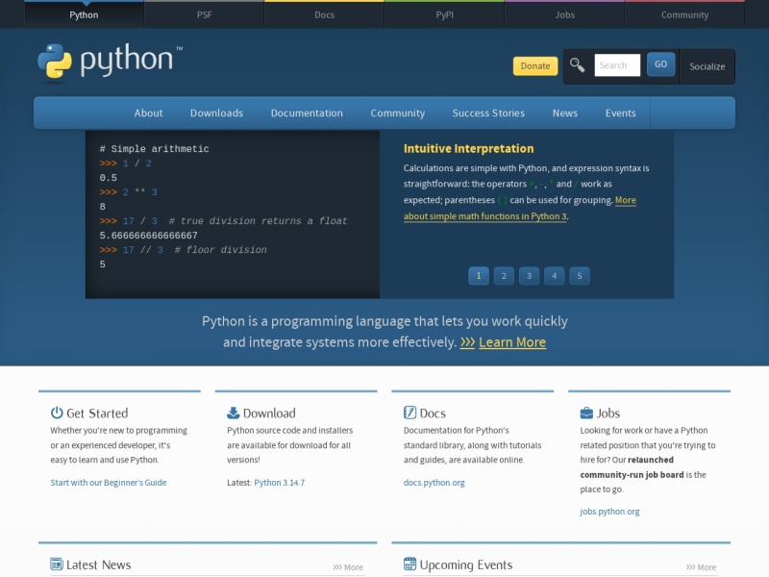Click the magnifying glass search icon

[577, 65]
